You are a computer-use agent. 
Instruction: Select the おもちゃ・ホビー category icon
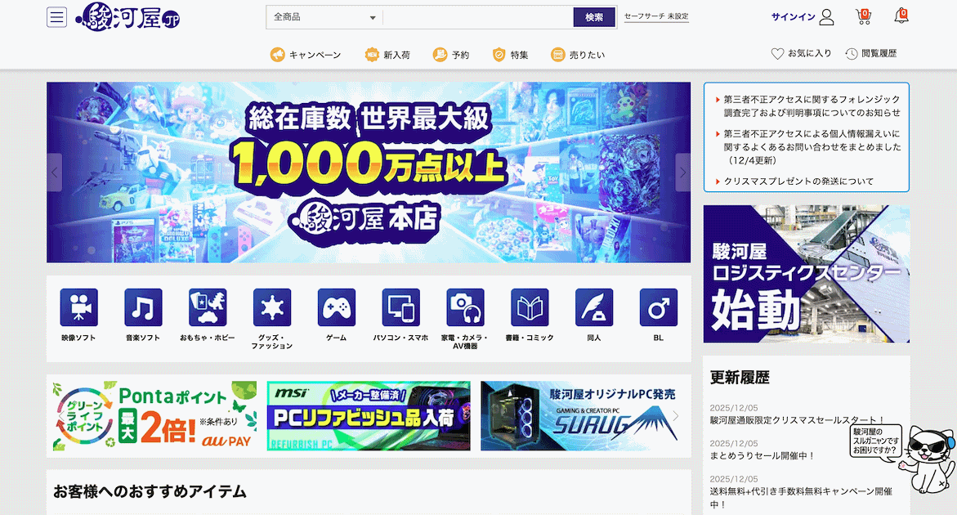(x=207, y=308)
